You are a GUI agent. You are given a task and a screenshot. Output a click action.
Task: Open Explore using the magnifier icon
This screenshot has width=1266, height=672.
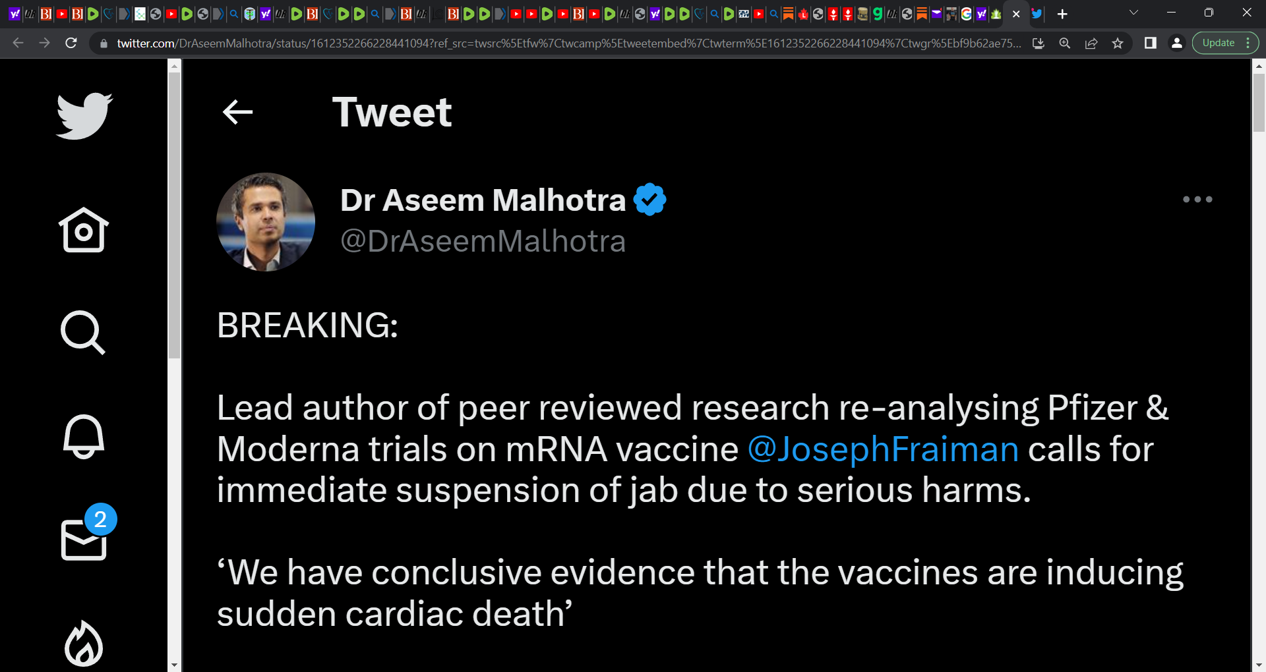(x=83, y=333)
